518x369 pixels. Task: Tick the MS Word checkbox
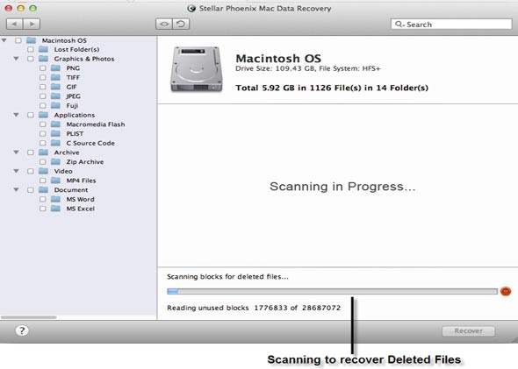tap(43, 200)
